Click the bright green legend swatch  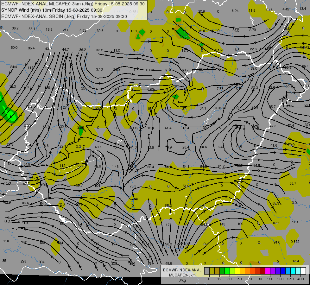click(x=227, y=271)
